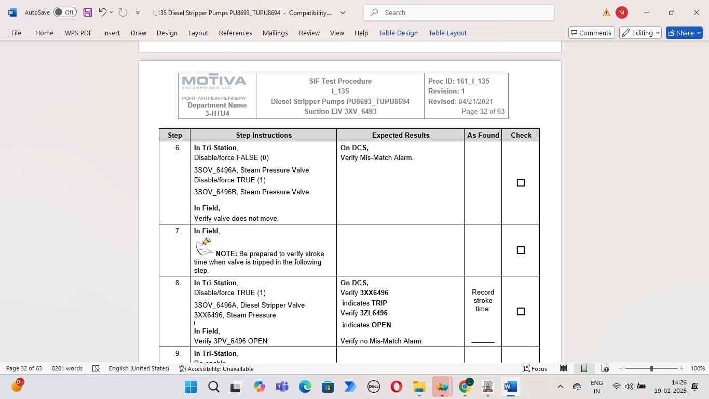Select the Mailings tab

point(275,33)
